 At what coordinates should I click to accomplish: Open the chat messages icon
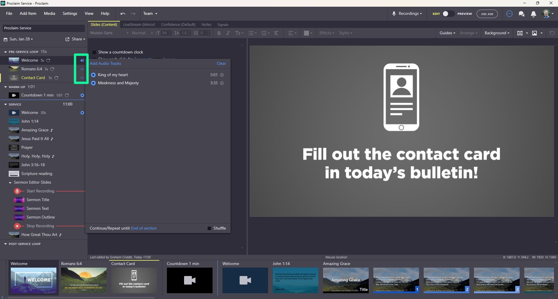(x=521, y=14)
